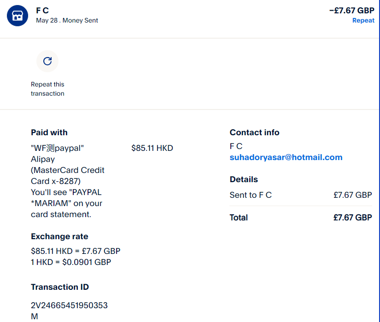Click the -£7.67 GBP header amount
Screen dimensions: 380x322
point(351,10)
